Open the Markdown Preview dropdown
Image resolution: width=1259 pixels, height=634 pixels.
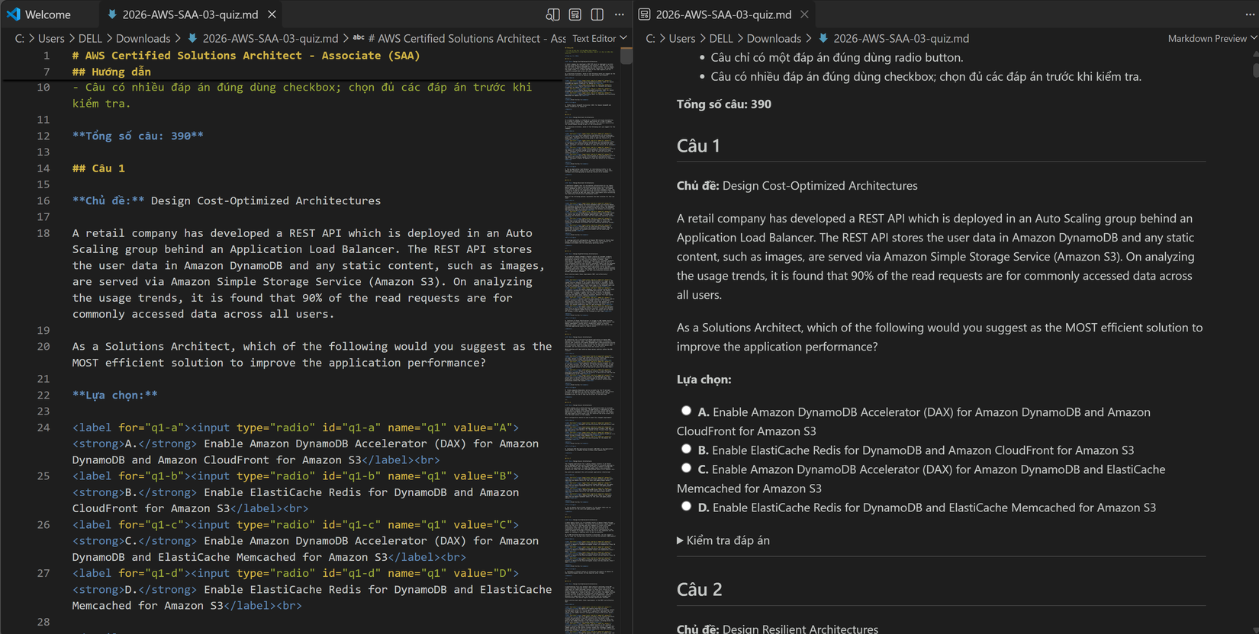pyautogui.click(x=1212, y=38)
